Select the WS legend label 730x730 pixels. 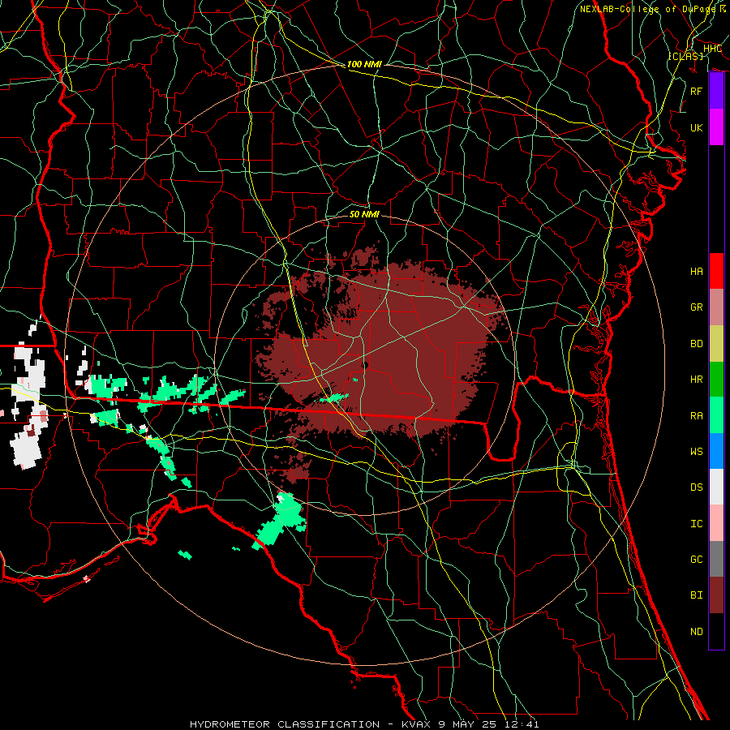696,451
